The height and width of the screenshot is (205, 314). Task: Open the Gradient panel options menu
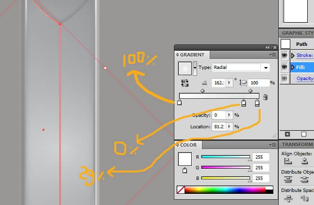(272, 55)
